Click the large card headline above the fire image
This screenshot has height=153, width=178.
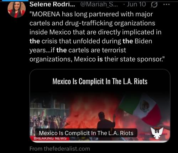coord(100,81)
